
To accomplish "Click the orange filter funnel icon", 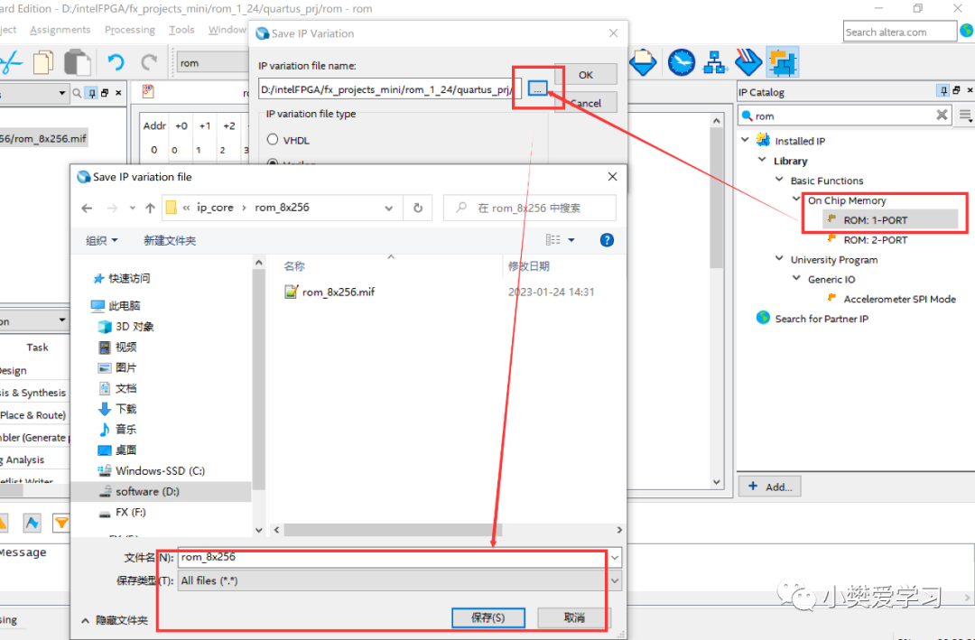I will pyautogui.click(x=61, y=523).
